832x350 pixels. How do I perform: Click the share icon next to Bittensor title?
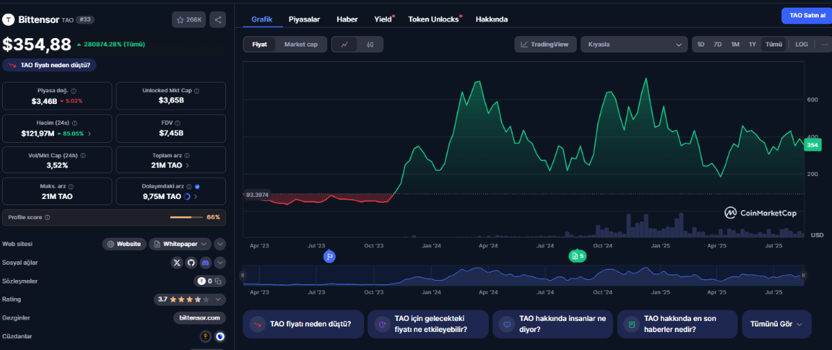(218, 20)
